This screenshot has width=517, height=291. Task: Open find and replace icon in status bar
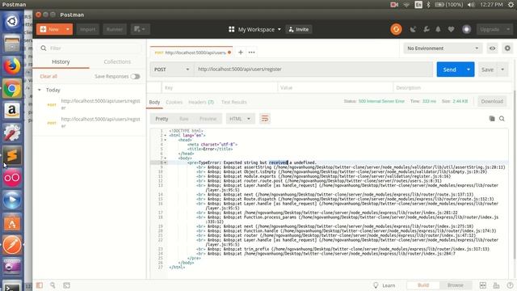pyautogui.click(x=53, y=285)
